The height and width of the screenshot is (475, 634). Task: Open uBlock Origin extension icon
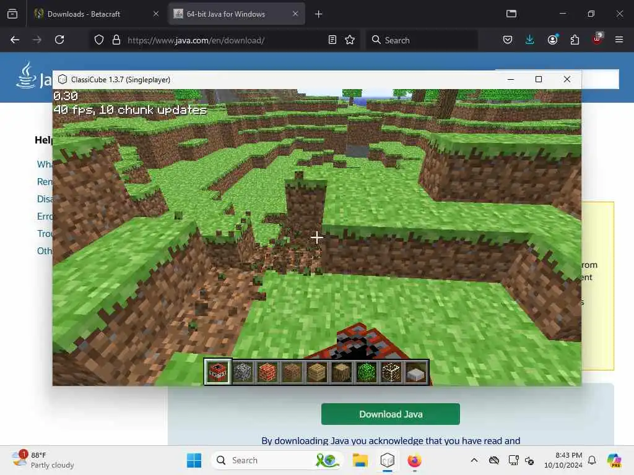[597, 39]
